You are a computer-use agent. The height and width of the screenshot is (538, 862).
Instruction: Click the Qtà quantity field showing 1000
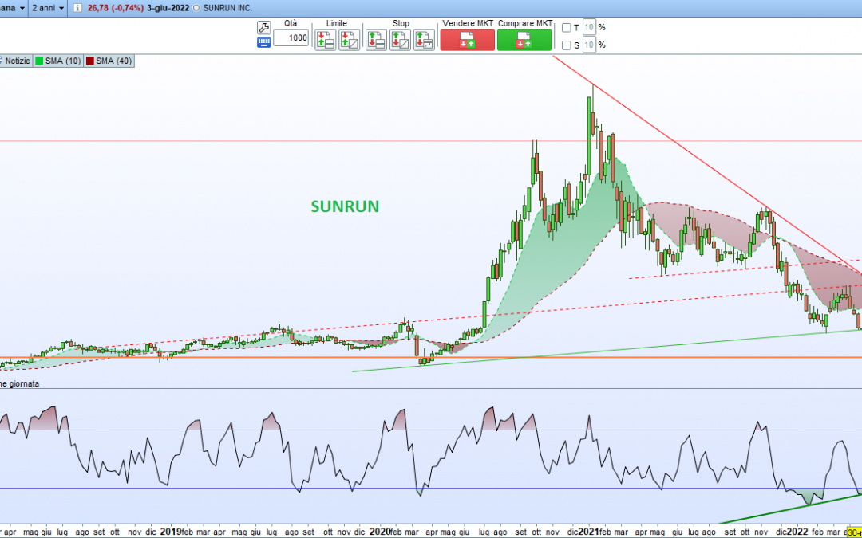(291, 38)
